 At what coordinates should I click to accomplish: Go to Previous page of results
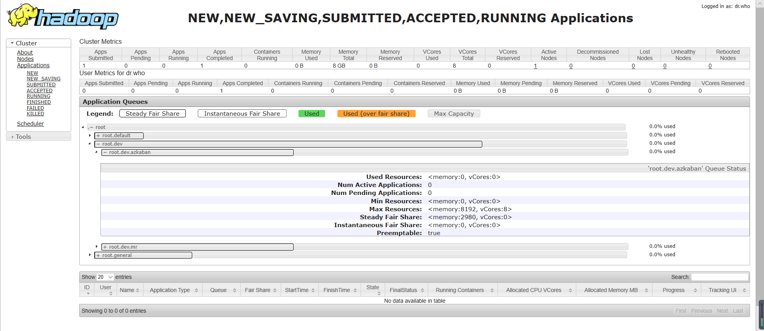coord(702,311)
